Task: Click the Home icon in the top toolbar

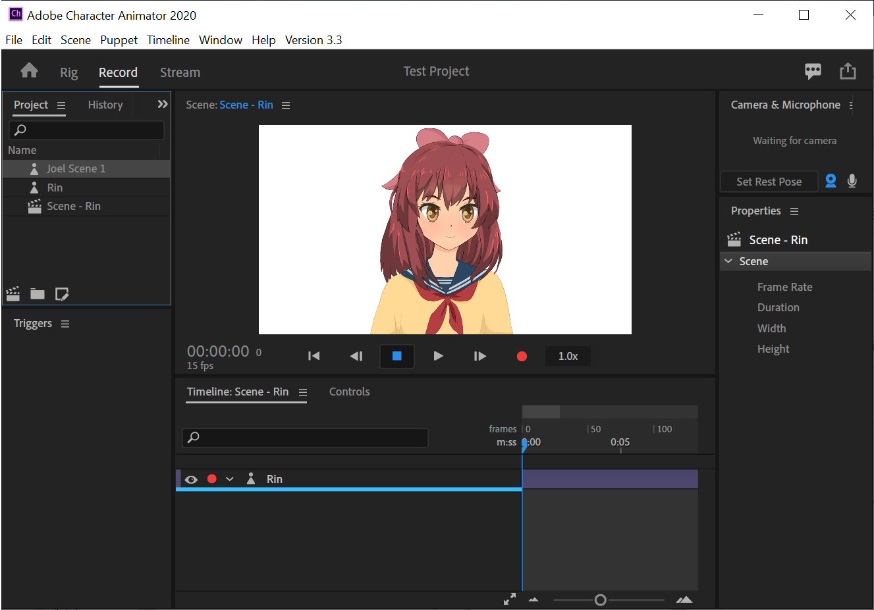Action: (x=28, y=71)
